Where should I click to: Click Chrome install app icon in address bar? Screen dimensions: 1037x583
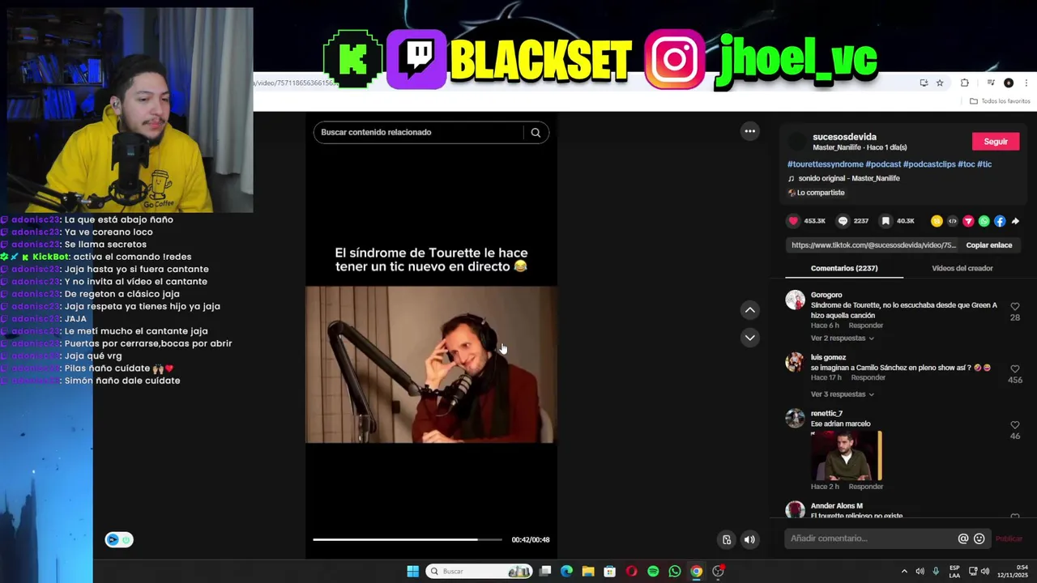924,83
